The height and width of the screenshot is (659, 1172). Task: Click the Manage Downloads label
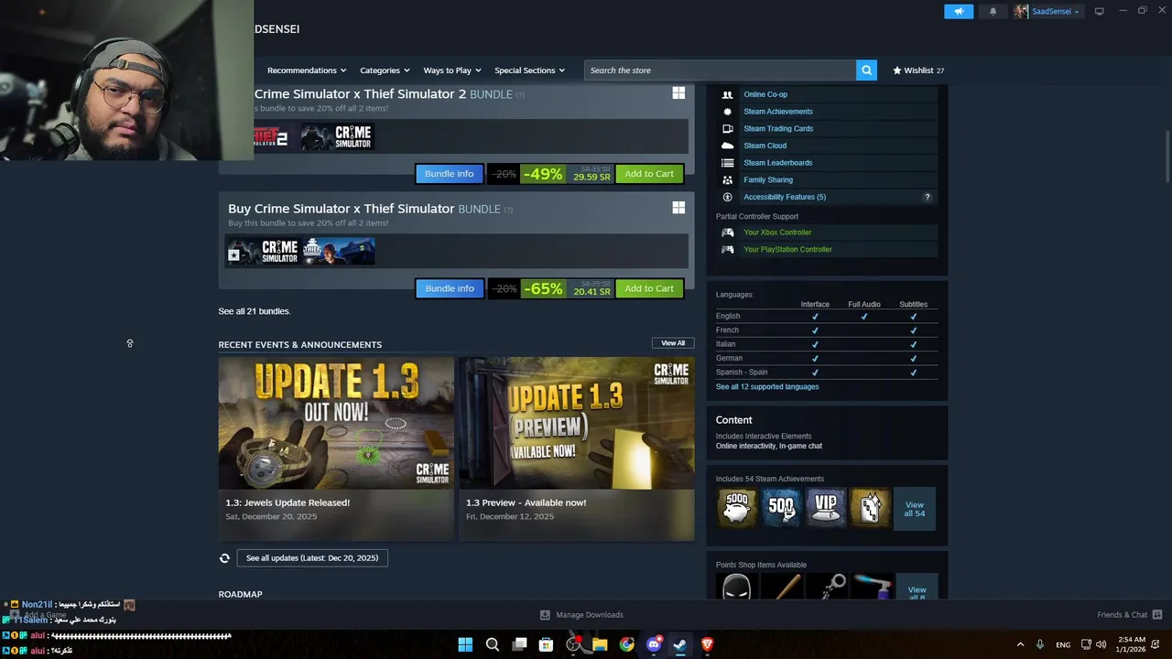pos(590,615)
